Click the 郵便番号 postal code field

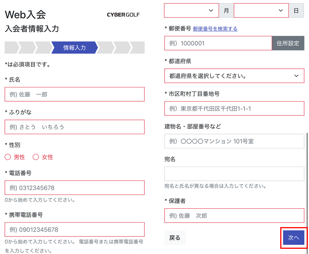[218, 43]
